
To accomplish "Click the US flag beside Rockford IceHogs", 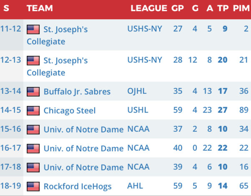I will tap(33, 186).
